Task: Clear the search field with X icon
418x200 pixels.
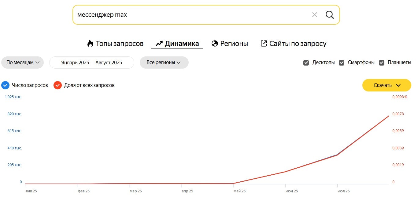Action: point(314,15)
